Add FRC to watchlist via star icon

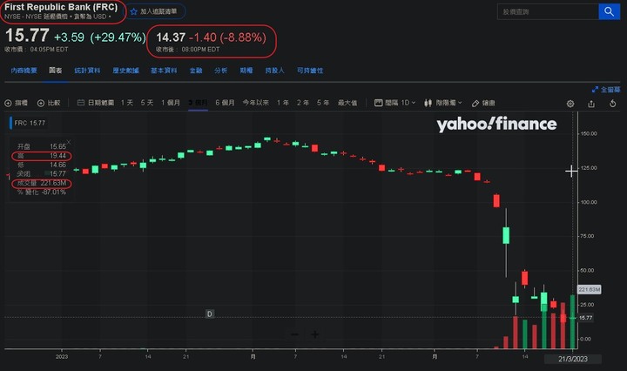[x=134, y=11]
